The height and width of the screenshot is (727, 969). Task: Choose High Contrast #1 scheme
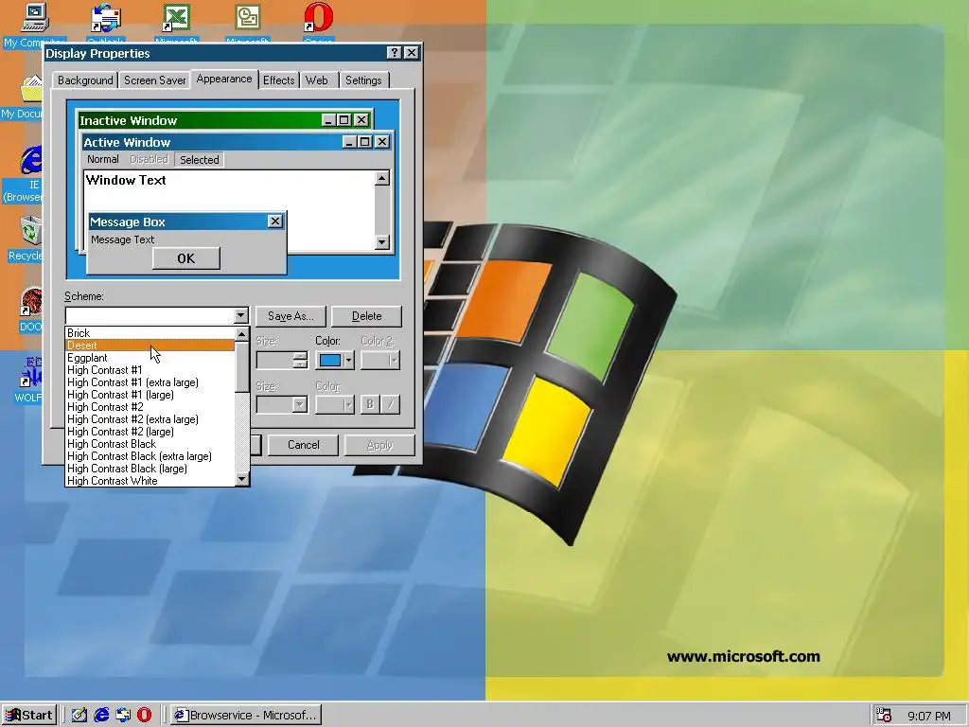click(x=150, y=370)
